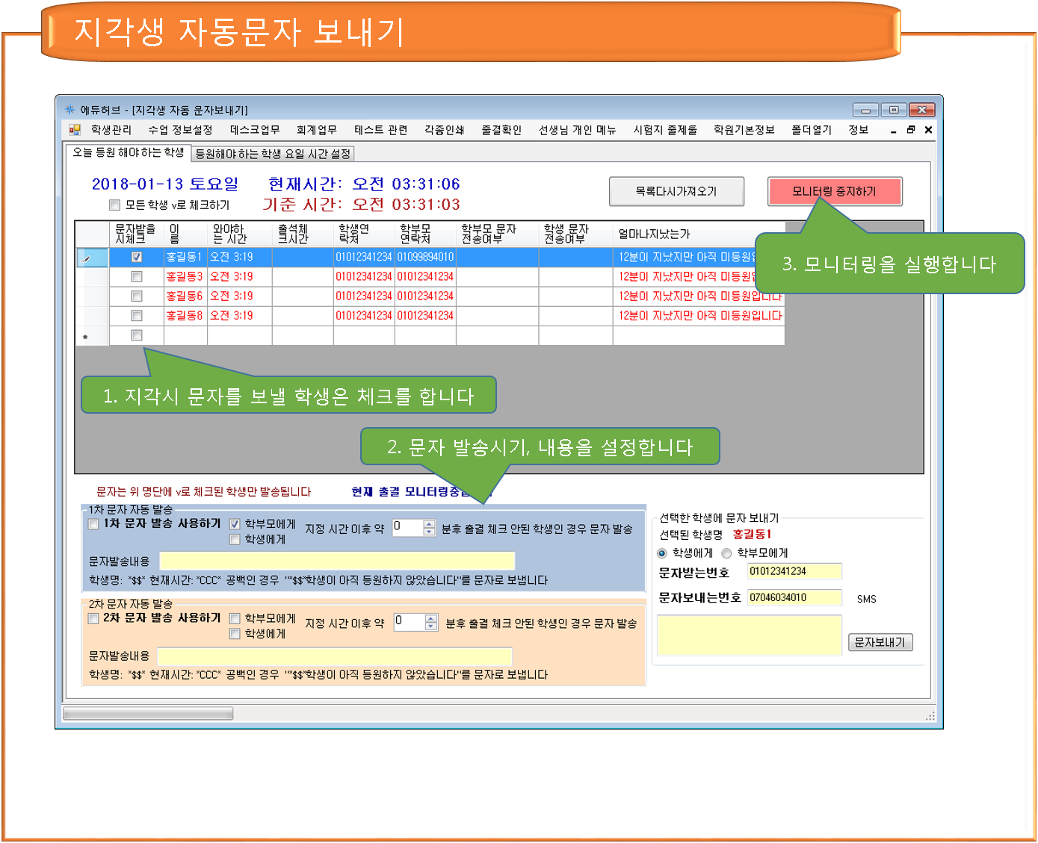Uncheck 학부모에게 in 1차 문자 자동 발송

(235, 524)
